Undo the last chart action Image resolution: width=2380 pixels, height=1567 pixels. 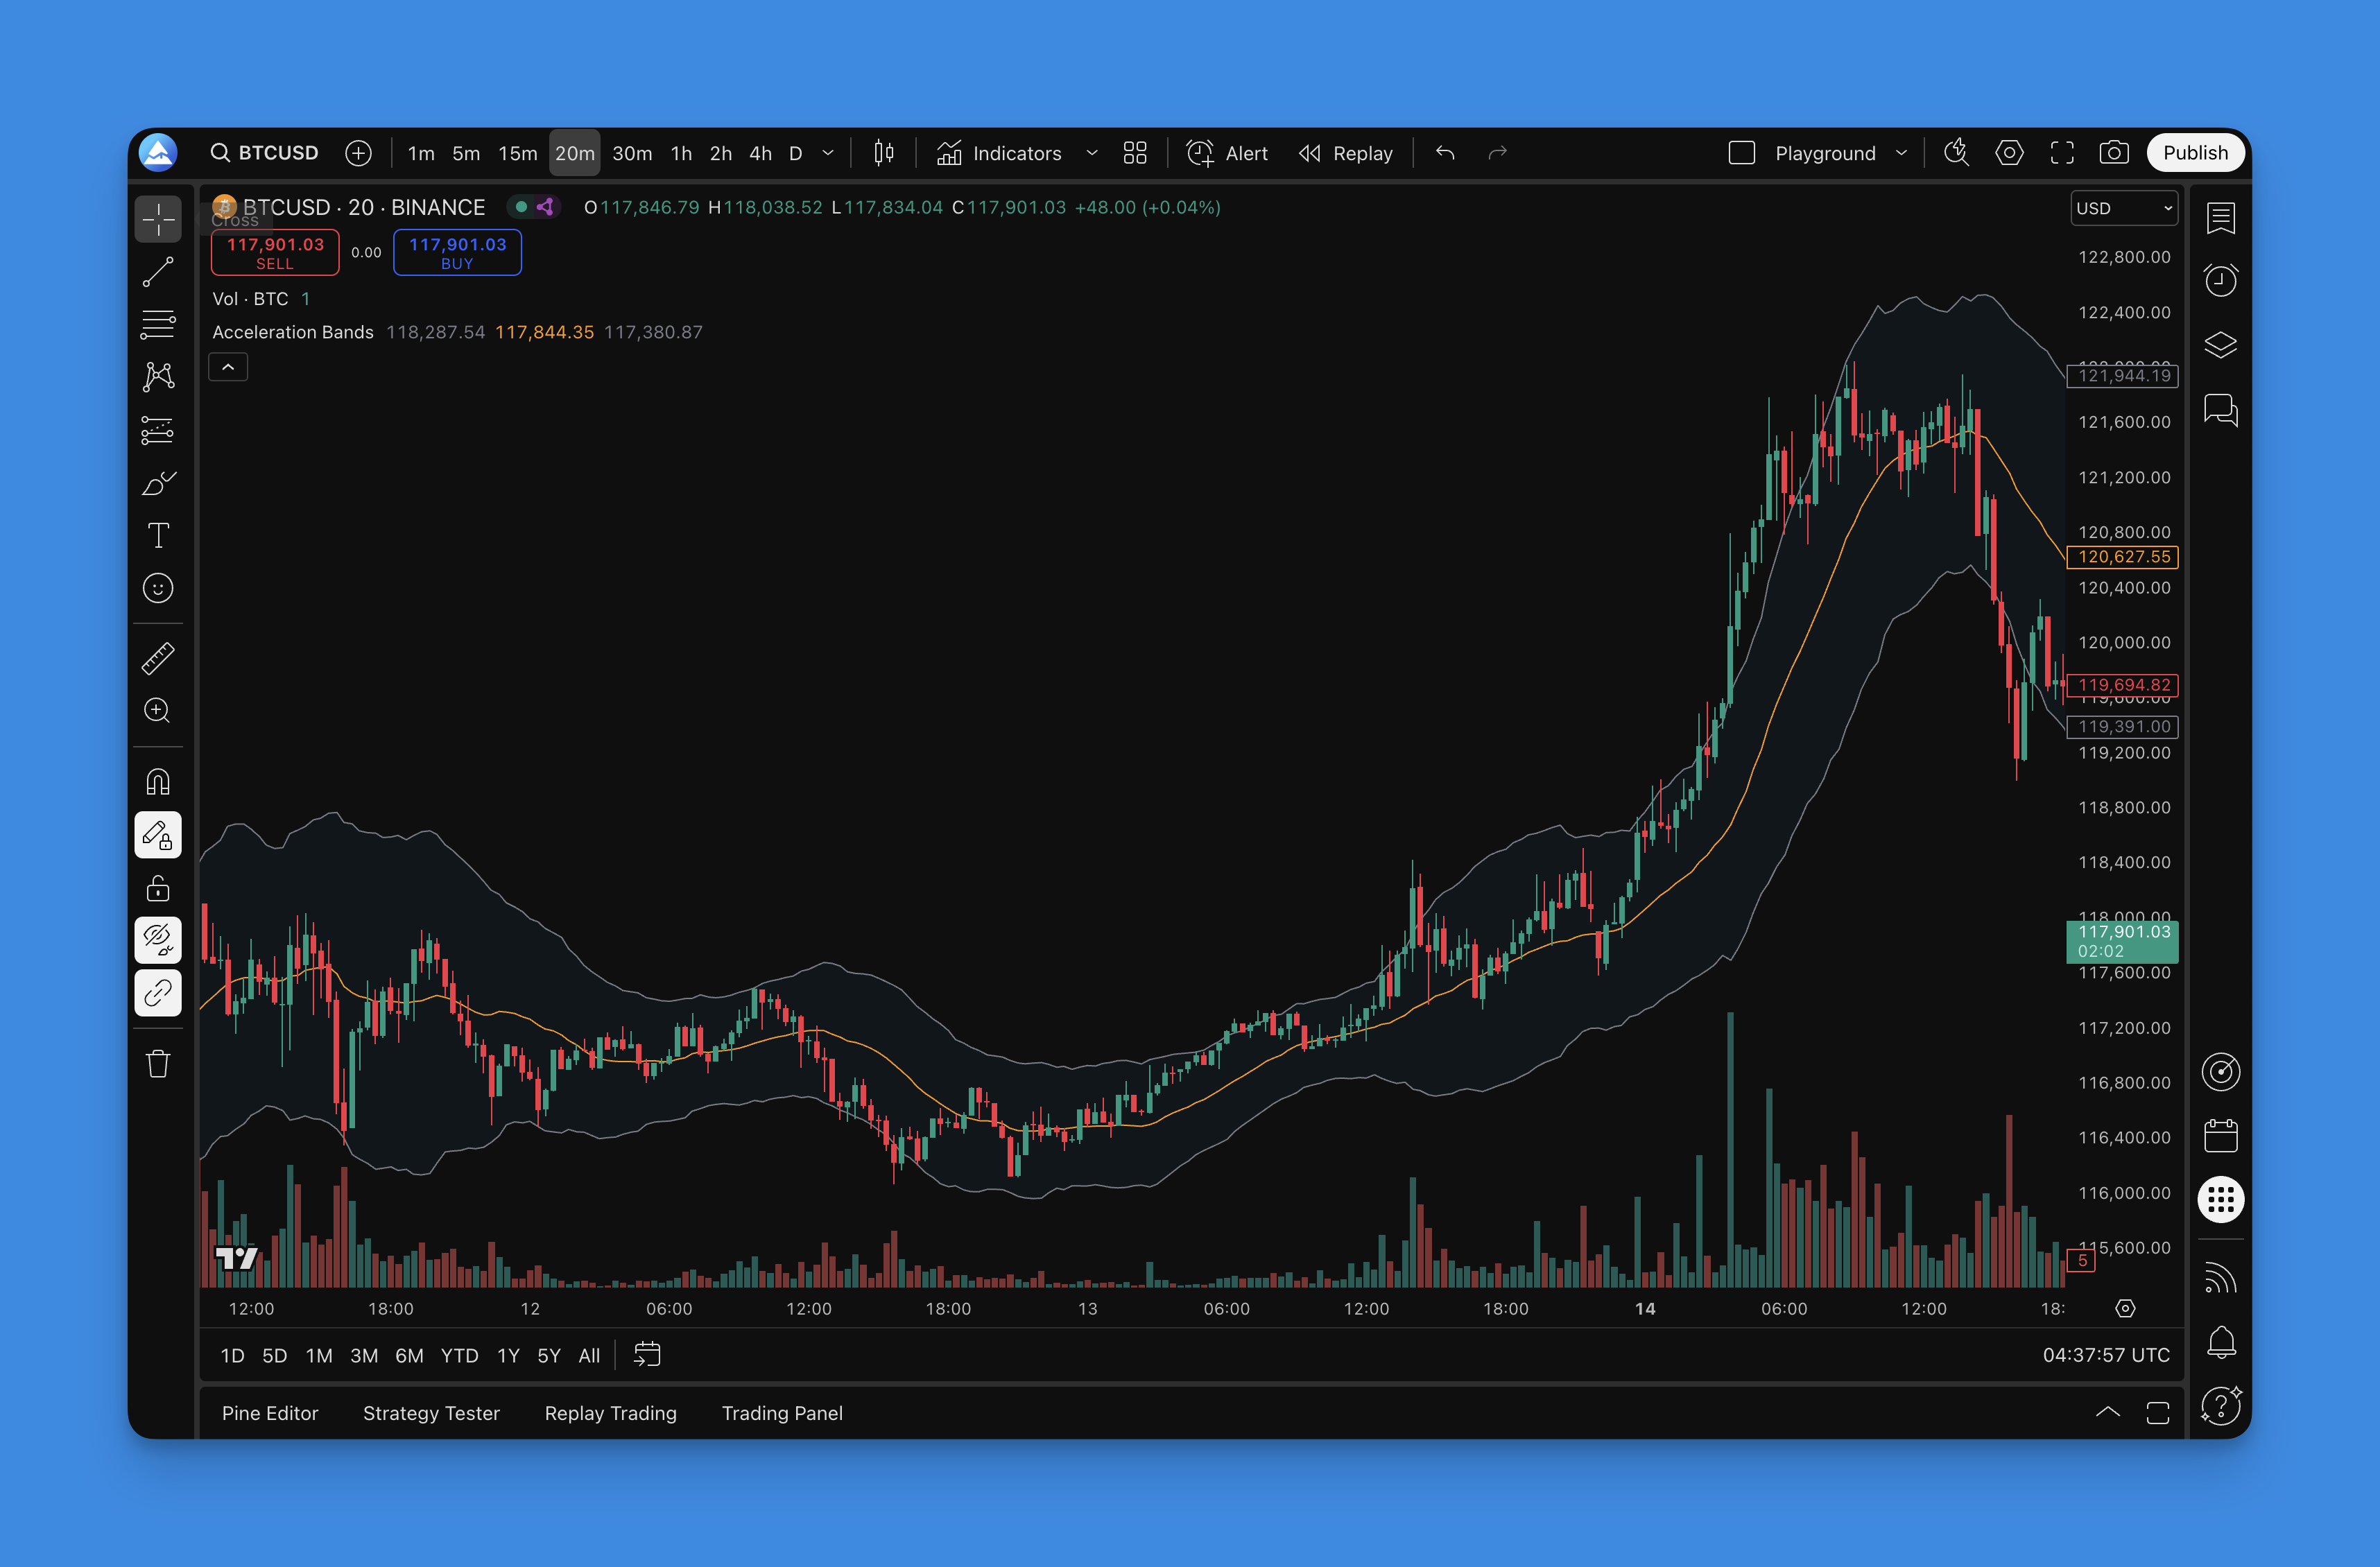coord(1445,153)
